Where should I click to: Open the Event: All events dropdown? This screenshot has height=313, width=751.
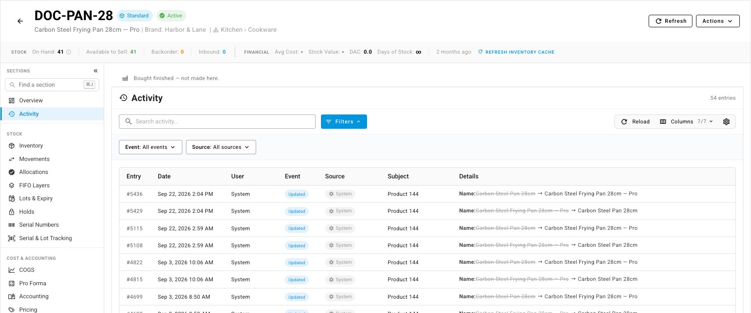(150, 147)
